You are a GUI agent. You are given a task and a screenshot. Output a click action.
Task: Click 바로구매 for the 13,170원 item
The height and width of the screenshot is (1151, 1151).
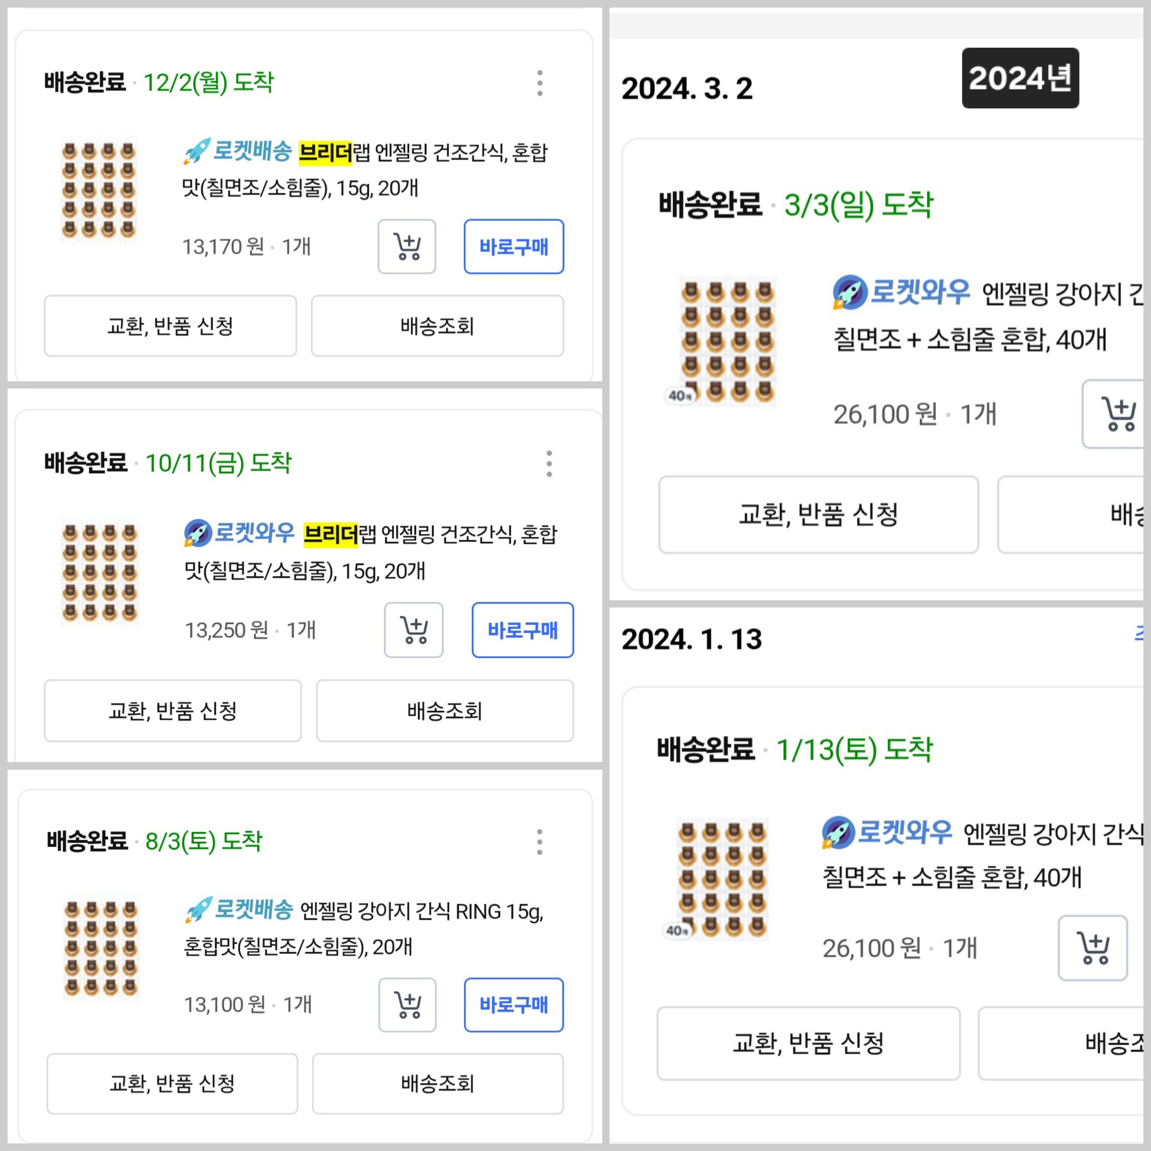click(514, 247)
